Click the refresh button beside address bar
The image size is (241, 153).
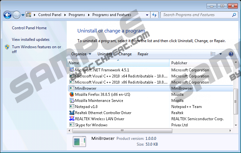[155, 15]
